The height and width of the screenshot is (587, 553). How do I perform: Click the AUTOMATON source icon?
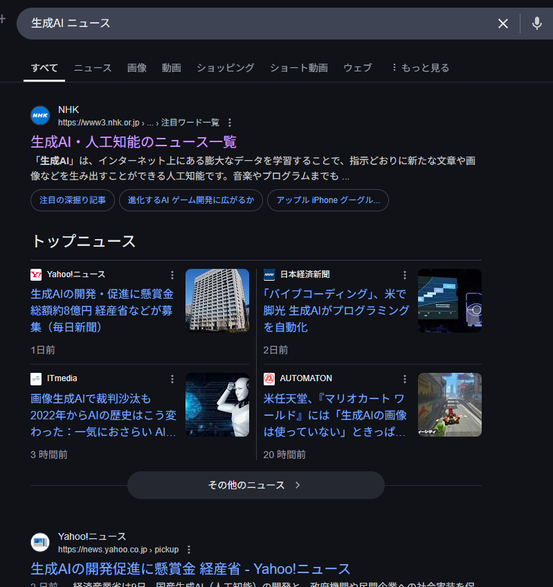269,378
